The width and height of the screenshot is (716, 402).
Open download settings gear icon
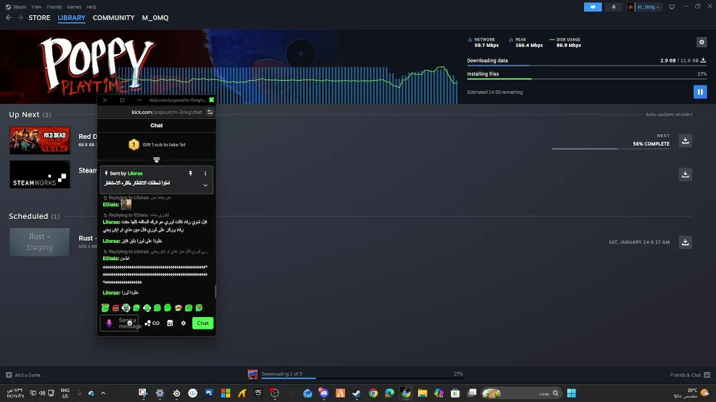pos(701,42)
